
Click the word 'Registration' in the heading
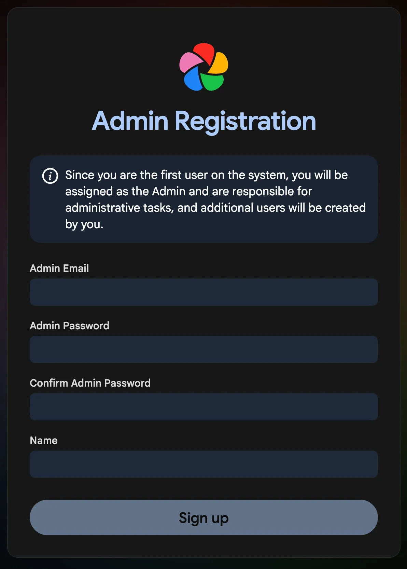click(x=245, y=121)
